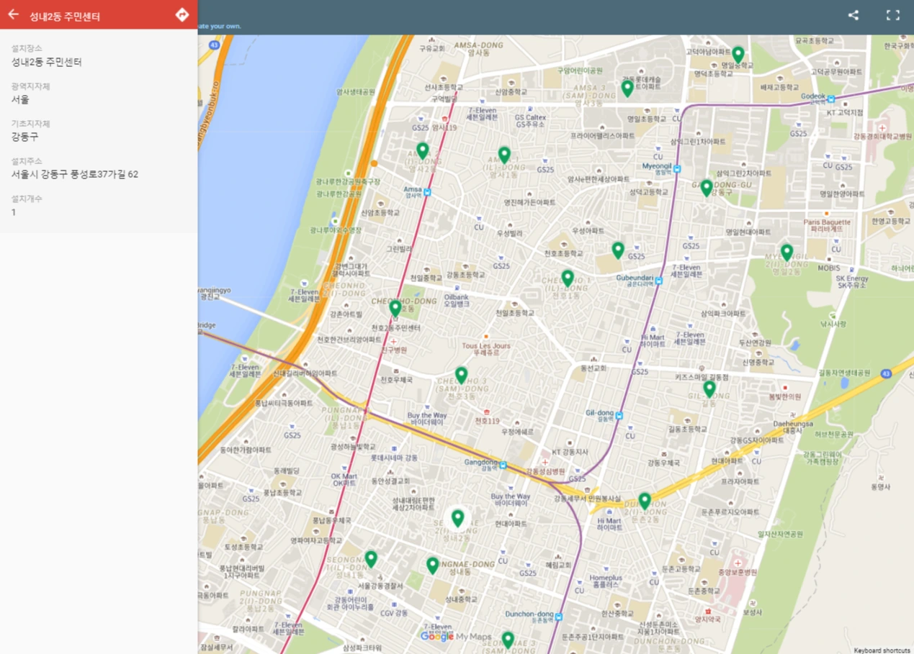Click the Godeok station icon
914x654 pixels.
(x=830, y=99)
